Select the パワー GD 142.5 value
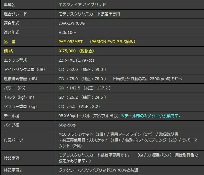 [x=69, y=88]
